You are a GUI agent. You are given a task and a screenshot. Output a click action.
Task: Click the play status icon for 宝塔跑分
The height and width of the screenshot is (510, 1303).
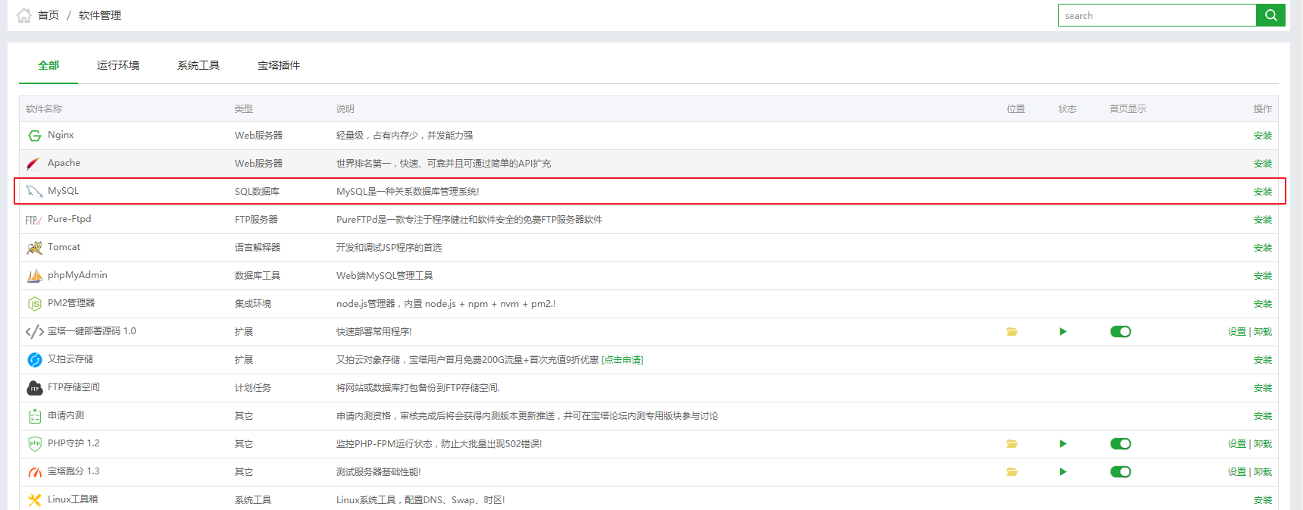pos(1063,472)
